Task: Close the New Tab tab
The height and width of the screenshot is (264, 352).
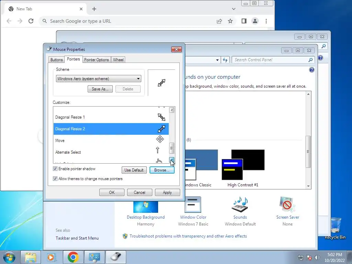Action: coord(81,9)
